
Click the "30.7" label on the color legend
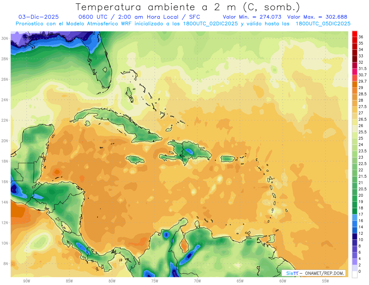coord(363,75)
